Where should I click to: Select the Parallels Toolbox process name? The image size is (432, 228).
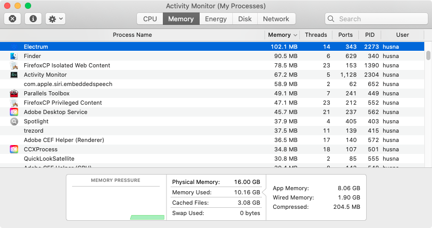pyautogui.click(x=47, y=93)
